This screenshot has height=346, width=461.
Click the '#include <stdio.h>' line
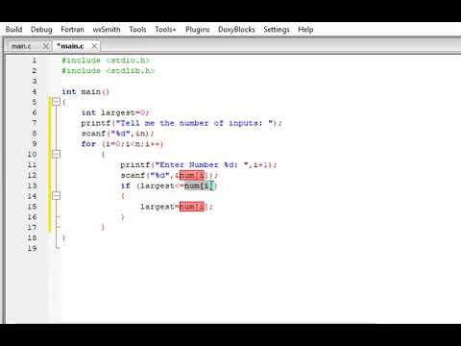(x=106, y=61)
